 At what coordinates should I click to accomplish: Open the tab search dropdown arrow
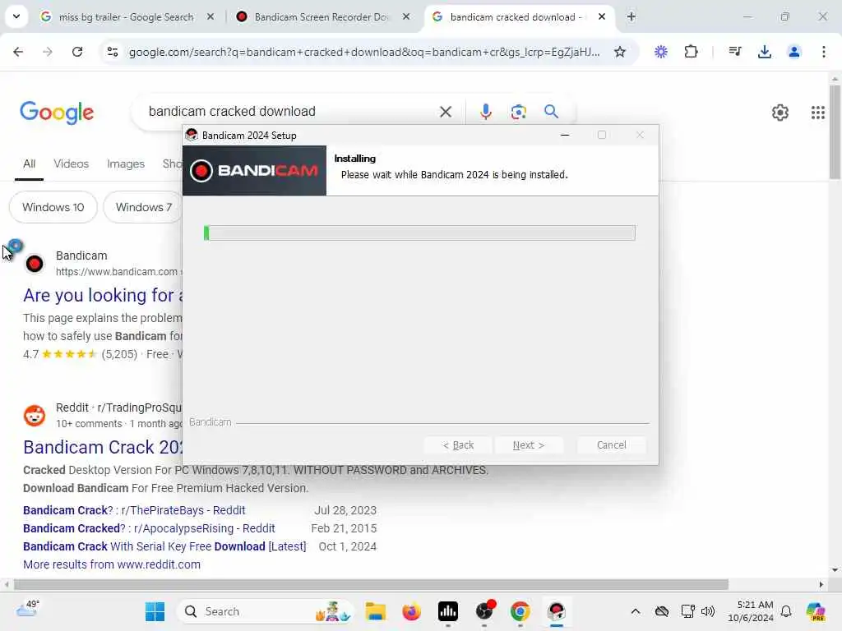[x=16, y=16]
